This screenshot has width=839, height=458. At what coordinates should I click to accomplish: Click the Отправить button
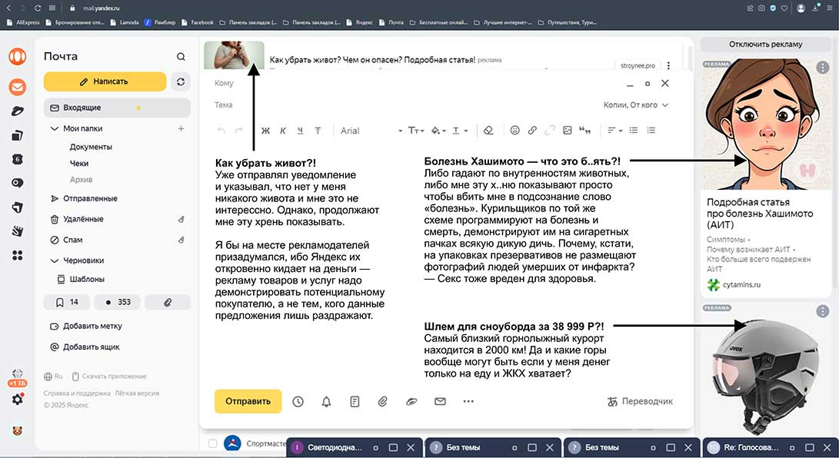pos(248,401)
